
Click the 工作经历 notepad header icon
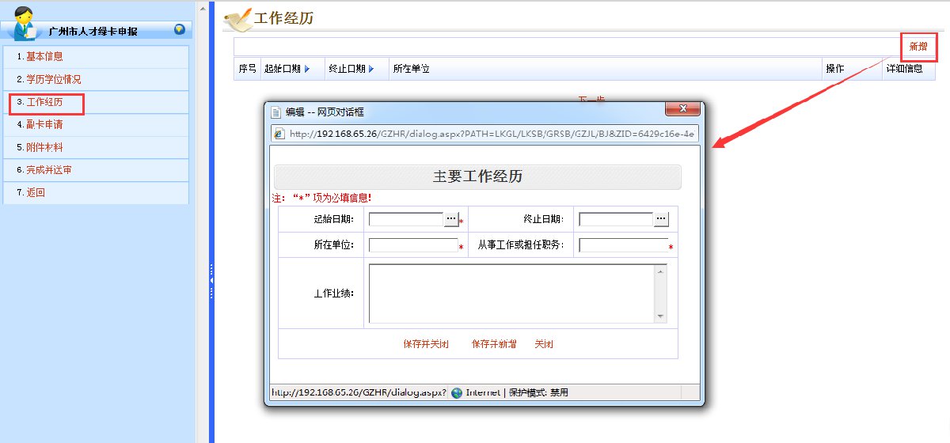(238, 19)
